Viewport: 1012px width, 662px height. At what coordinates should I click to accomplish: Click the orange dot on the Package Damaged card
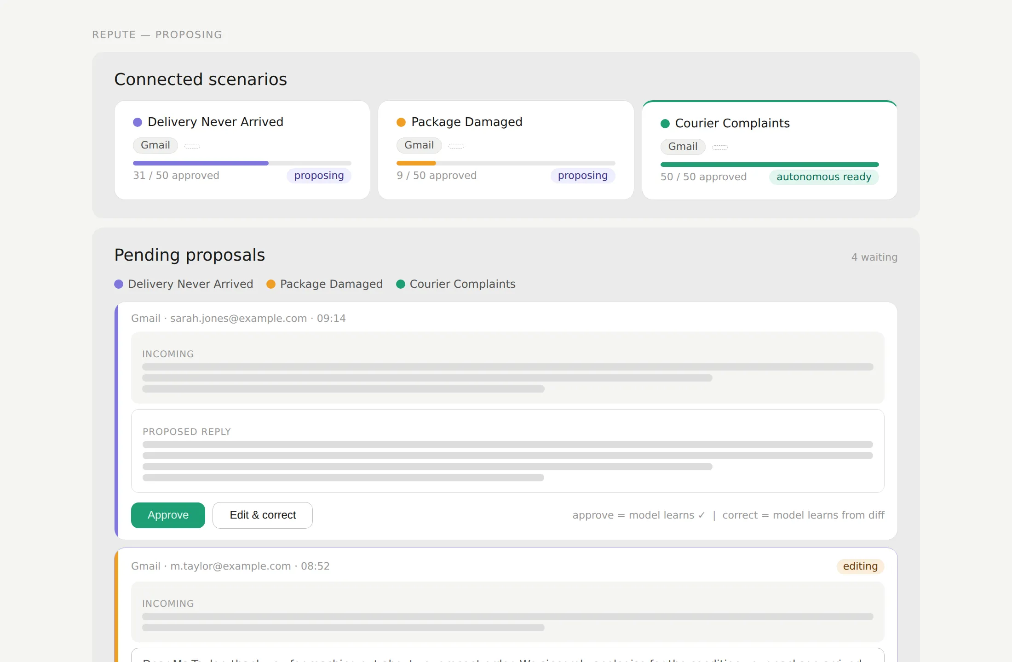[x=401, y=122]
